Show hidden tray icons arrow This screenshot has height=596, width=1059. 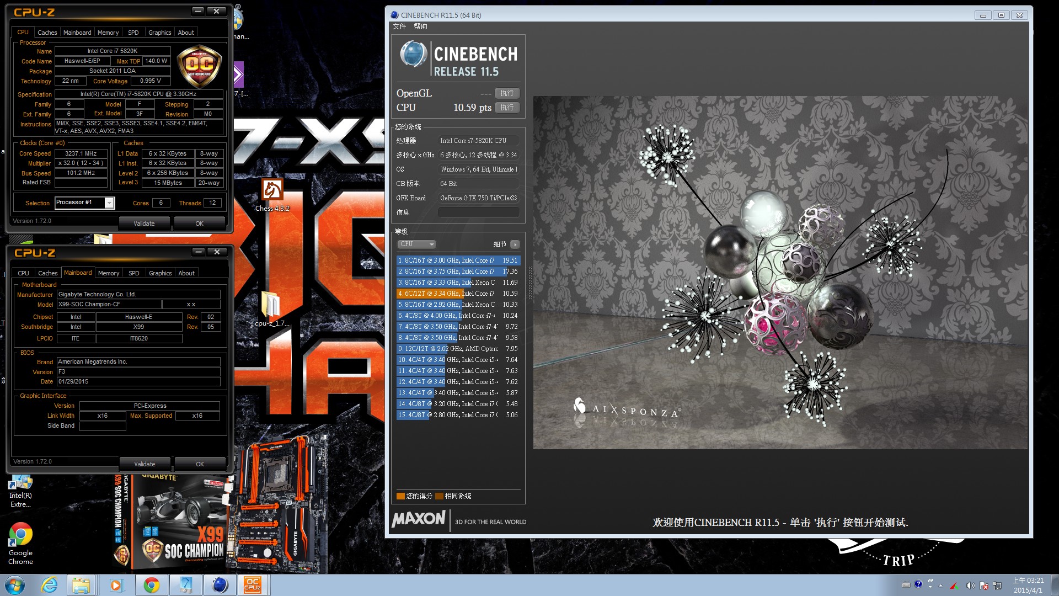[940, 586]
